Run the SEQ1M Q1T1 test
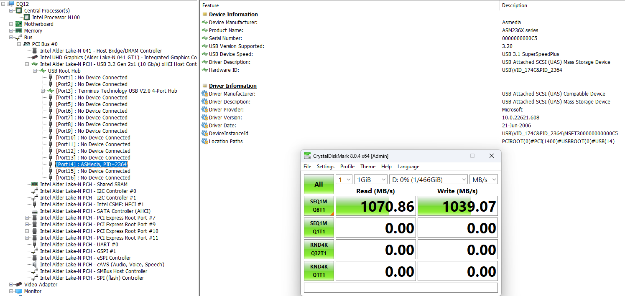 click(319, 228)
